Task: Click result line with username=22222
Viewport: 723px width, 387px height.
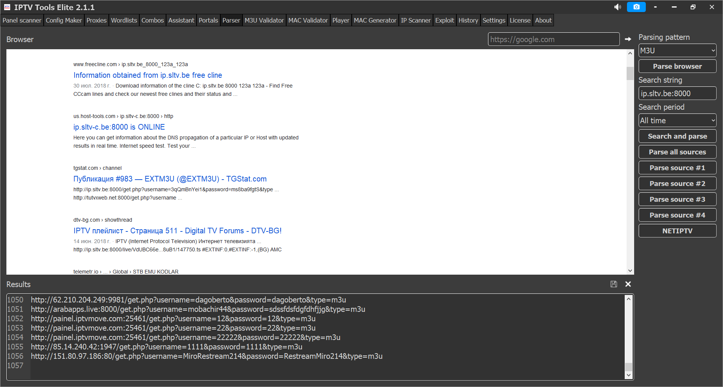Action: [x=186, y=337]
